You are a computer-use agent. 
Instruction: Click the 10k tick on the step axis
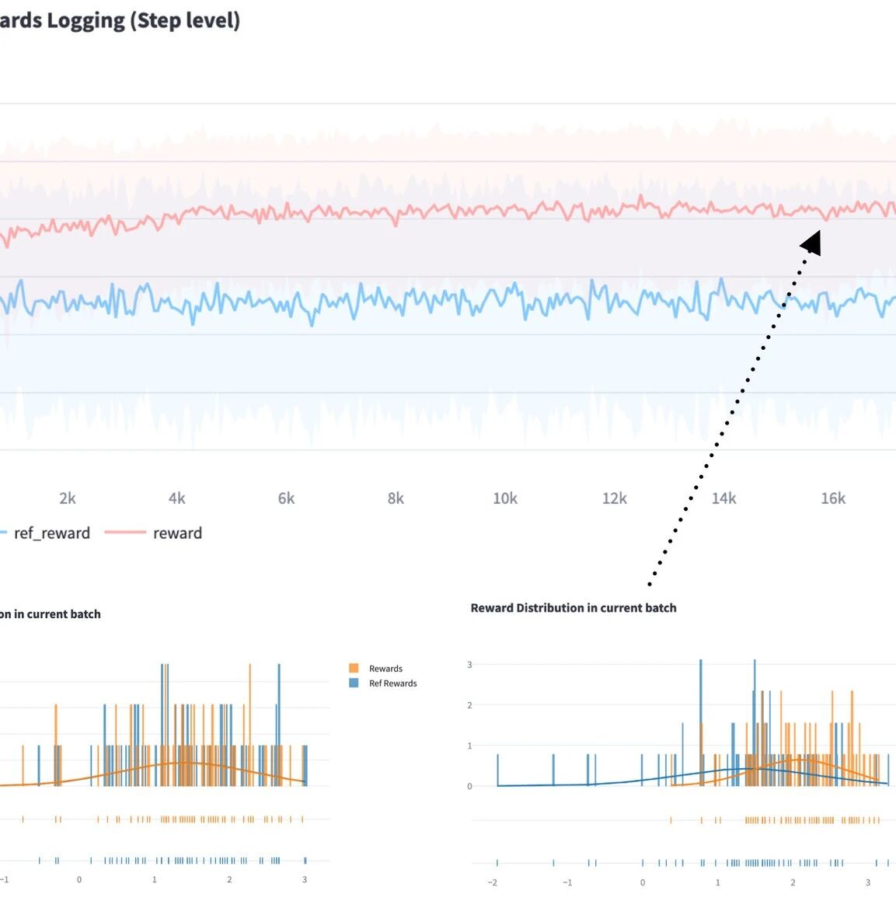(505, 498)
